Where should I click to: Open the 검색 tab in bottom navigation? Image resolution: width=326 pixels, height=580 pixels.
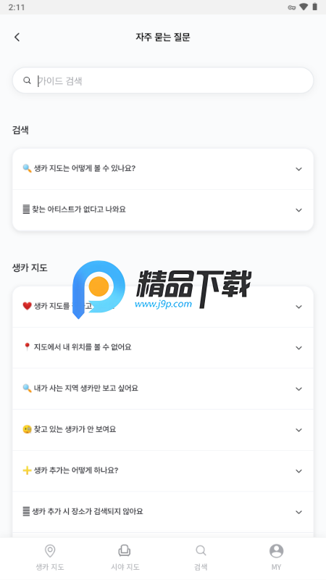(201, 558)
